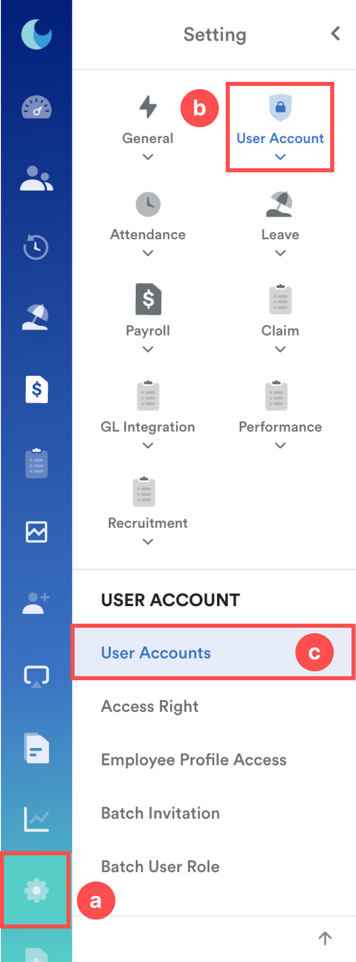
Task: Expand the User Account chevron
Action: click(280, 157)
